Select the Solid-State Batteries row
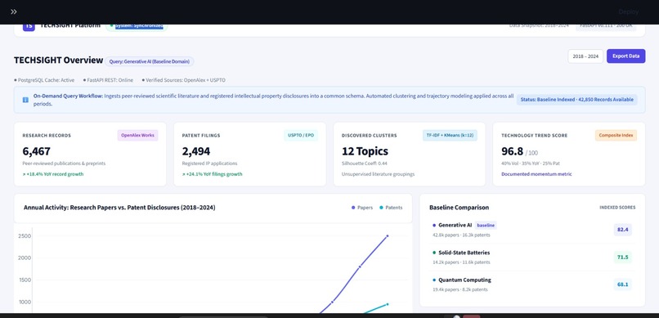This screenshot has height=318, width=659. pos(532,257)
